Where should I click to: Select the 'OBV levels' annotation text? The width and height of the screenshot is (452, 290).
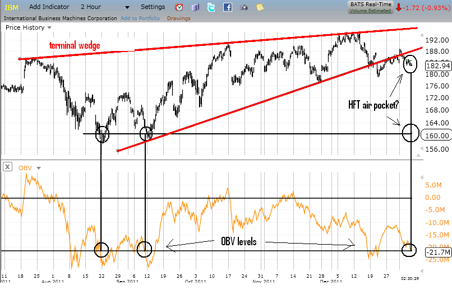[x=239, y=241]
